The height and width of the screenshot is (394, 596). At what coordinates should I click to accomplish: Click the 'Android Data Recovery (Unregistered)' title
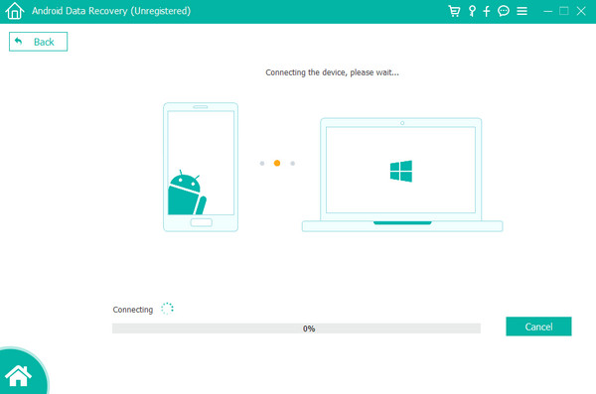[x=111, y=11]
